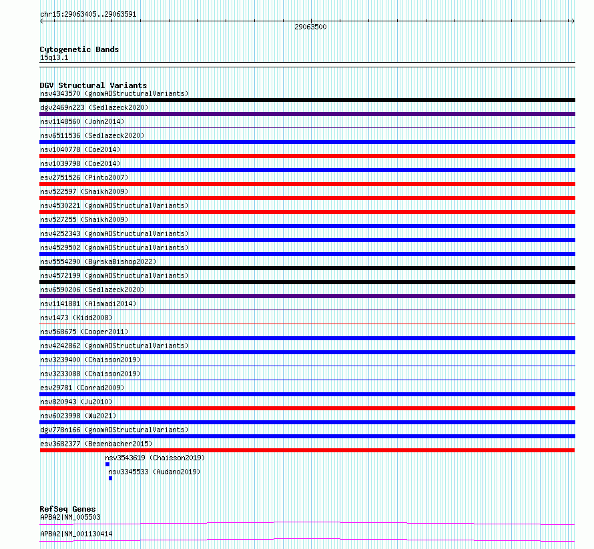Click the purple bar under dgv2469n223
The width and height of the screenshot is (594, 549).
(x=307, y=114)
